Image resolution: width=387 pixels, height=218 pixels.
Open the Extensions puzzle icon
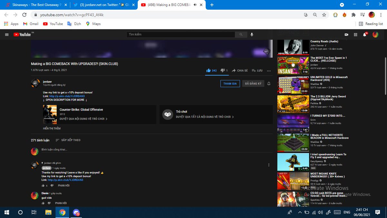[353, 15]
